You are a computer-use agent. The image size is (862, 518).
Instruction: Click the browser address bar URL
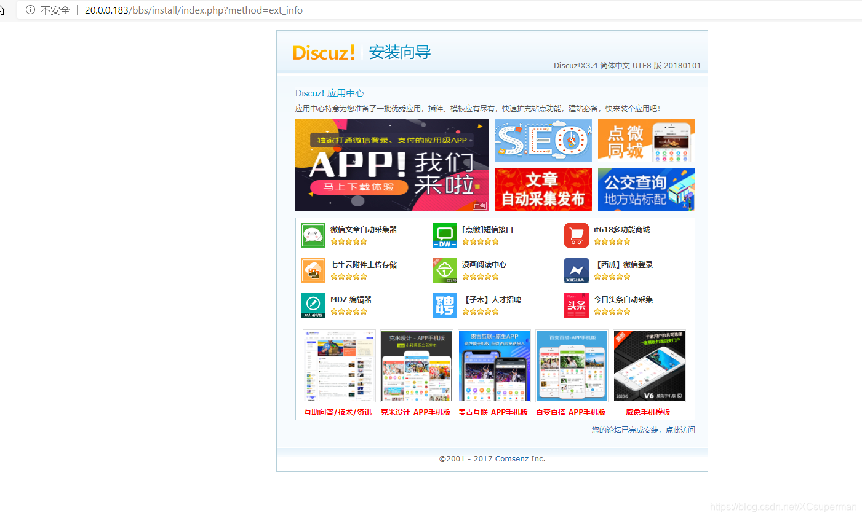click(194, 10)
